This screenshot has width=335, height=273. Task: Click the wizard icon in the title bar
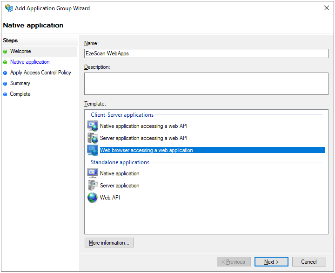point(9,8)
